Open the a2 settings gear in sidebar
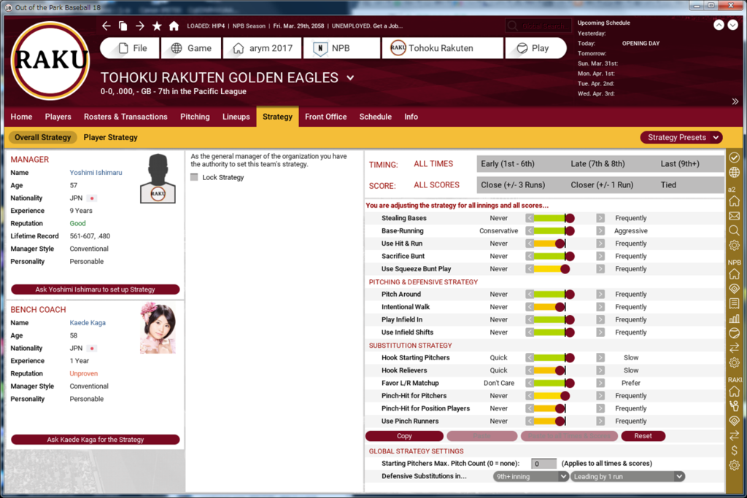 point(734,246)
